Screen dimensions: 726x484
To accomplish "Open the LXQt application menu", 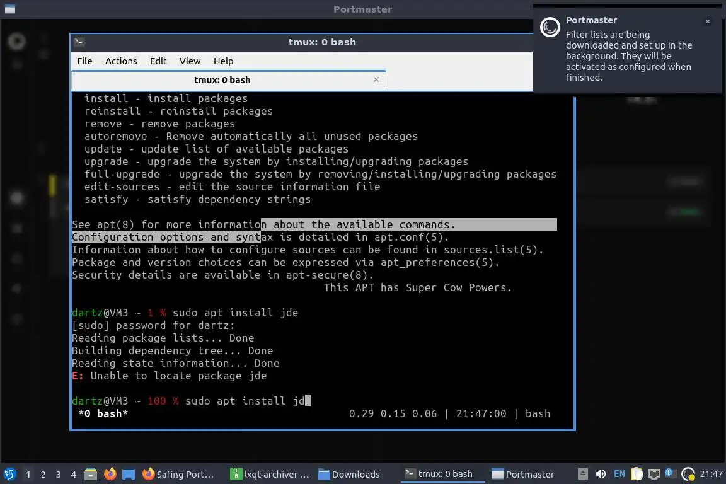I will pyautogui.click(x=9, y=474).
